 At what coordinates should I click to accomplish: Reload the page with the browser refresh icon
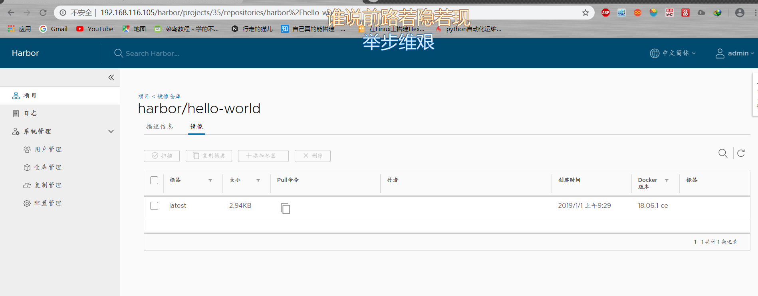[43, 13]
